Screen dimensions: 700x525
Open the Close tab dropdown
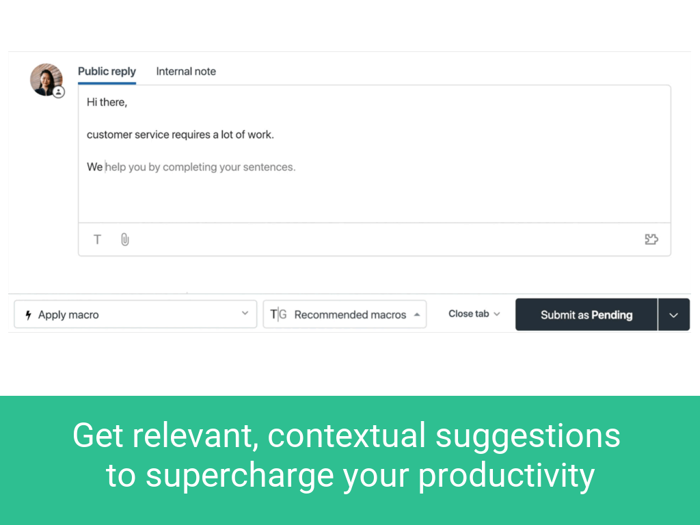(469, 314)
